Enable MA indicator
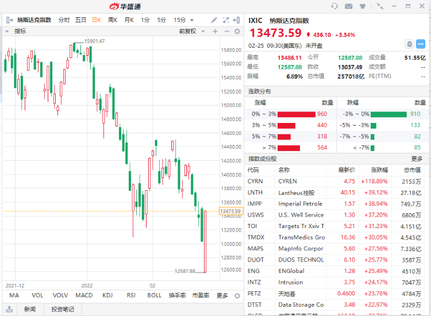431x316 pixels. (14, 295)
